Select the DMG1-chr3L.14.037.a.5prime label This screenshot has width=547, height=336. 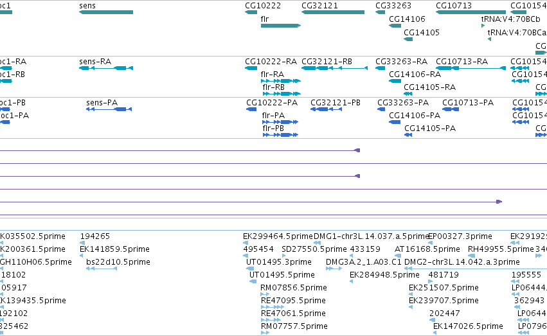coord(371,236)
